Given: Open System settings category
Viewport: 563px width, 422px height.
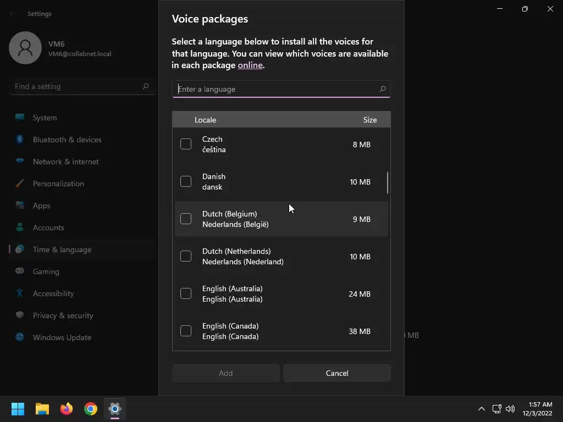Looking at the screenshot, I should [x=82, y=118].
